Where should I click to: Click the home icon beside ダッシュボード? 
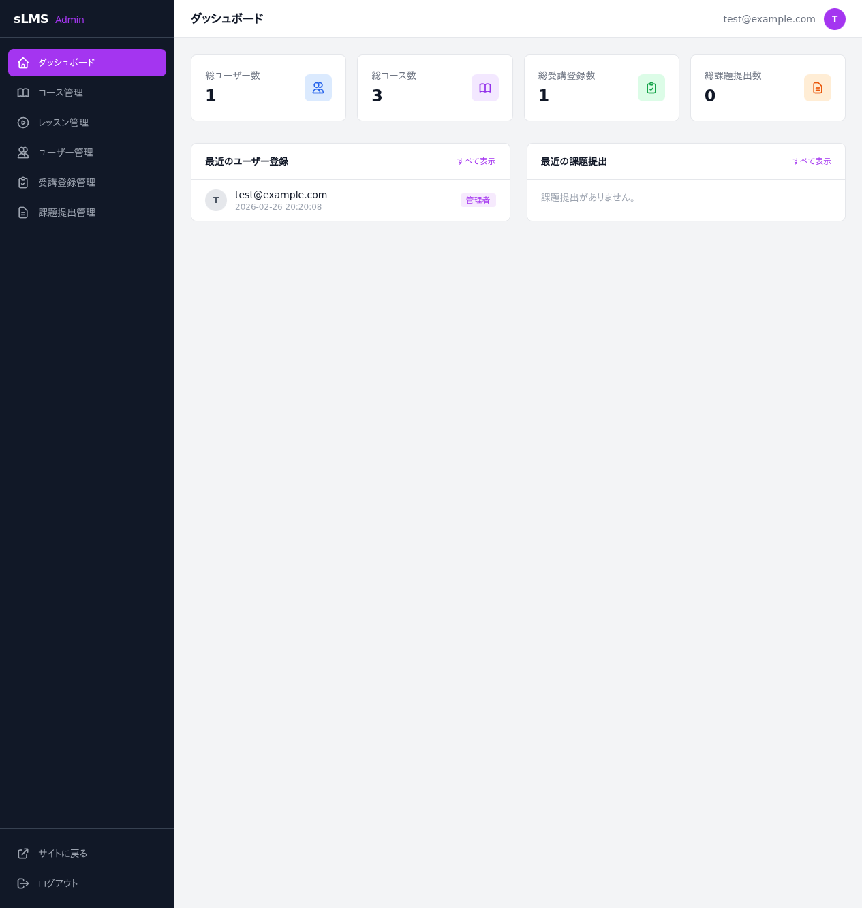pyautogui.click(x=23, y=63)
